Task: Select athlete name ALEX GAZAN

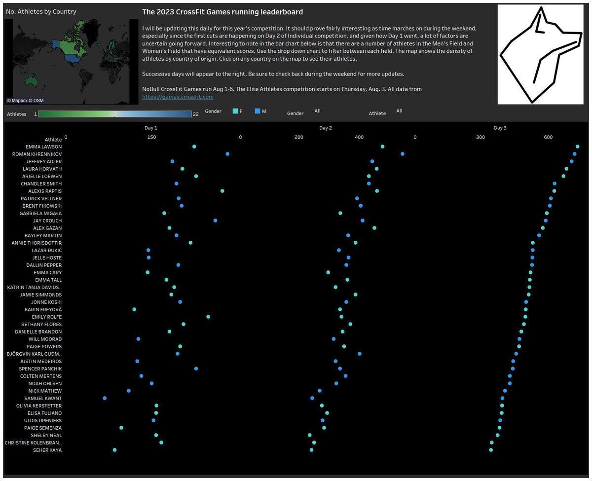Action: tap(47, 228)
